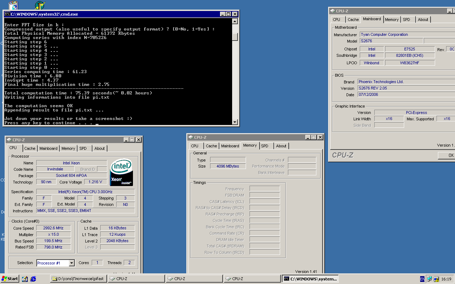Click the CPU-Z Mainboard window title icon

(332, 11)
